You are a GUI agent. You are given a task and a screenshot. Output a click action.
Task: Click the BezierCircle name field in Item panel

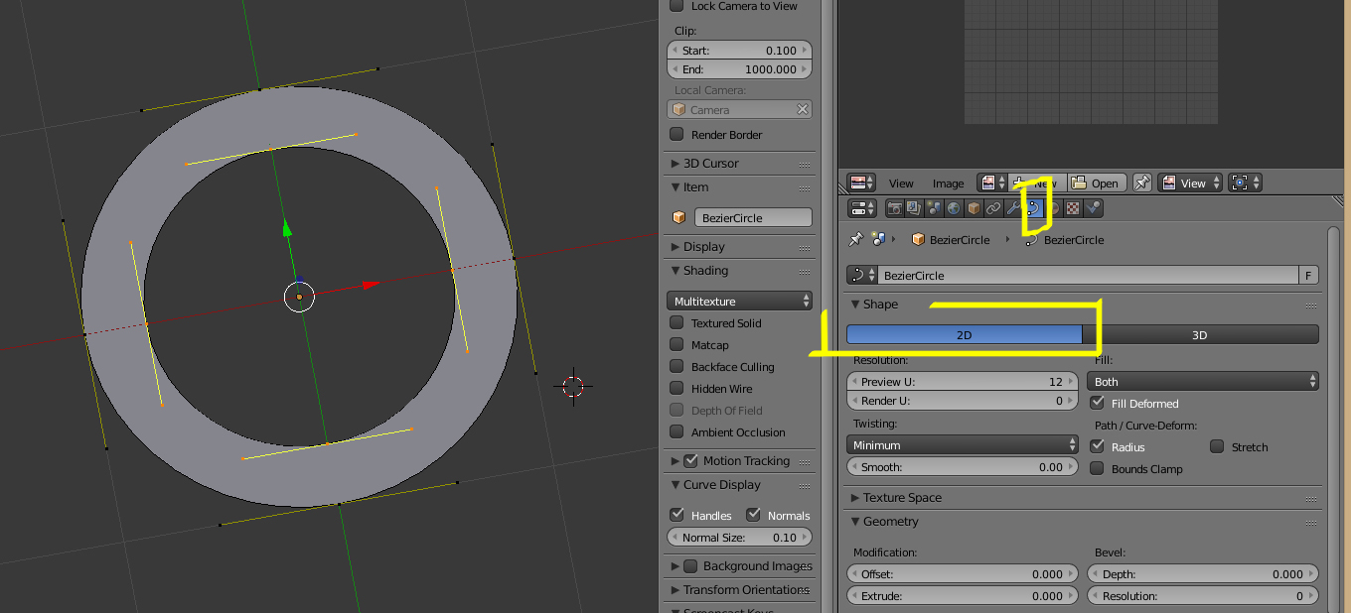[752, 217]
